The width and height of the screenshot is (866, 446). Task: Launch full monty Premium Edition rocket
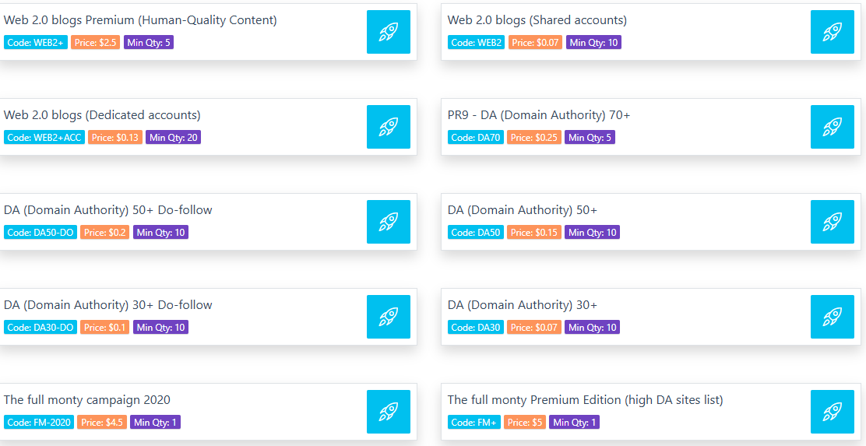tap(833, 412)
